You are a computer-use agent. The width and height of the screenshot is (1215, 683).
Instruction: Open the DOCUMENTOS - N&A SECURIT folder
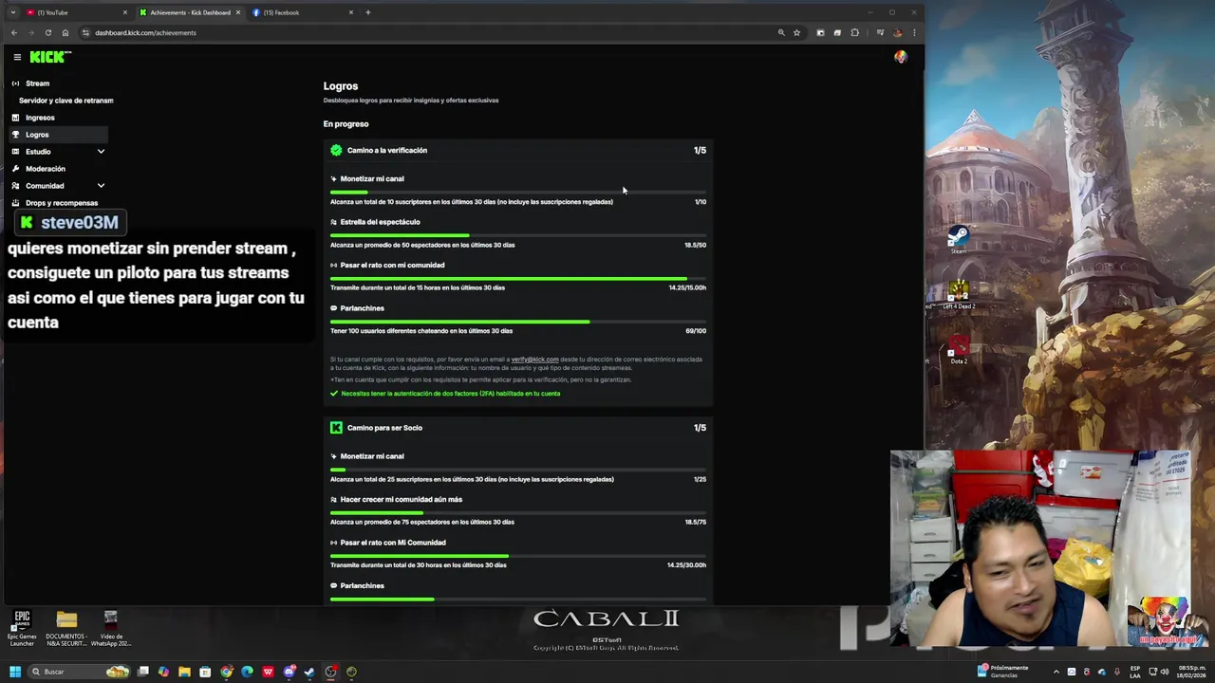point(66,628)
